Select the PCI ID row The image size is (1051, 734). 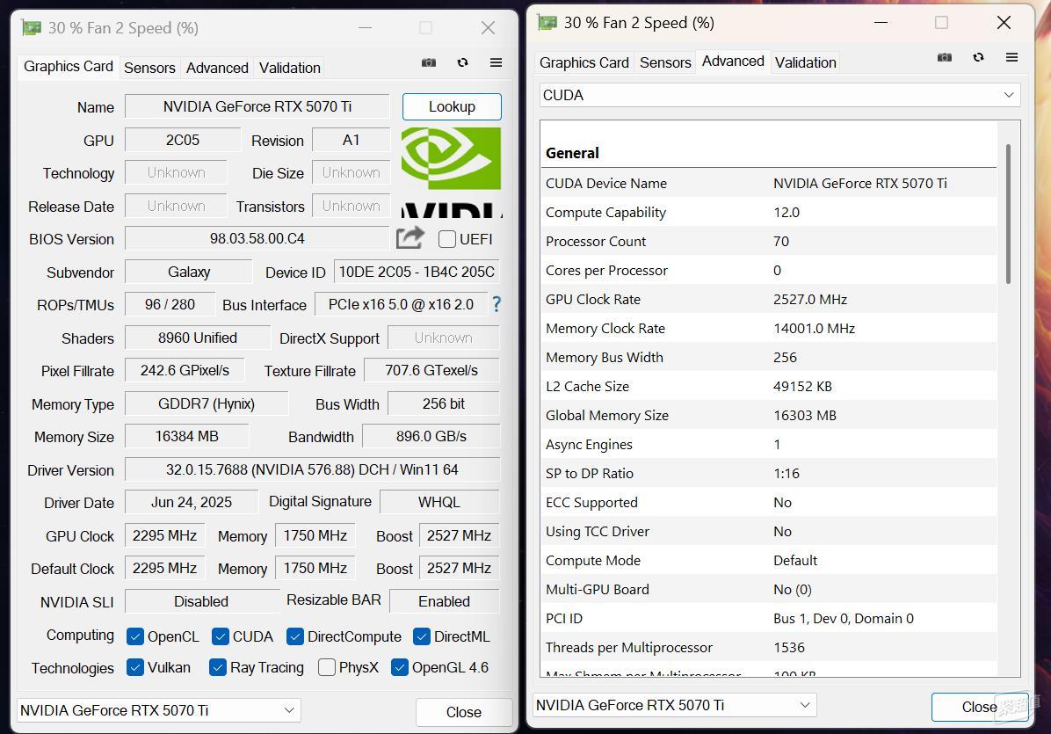769,619
